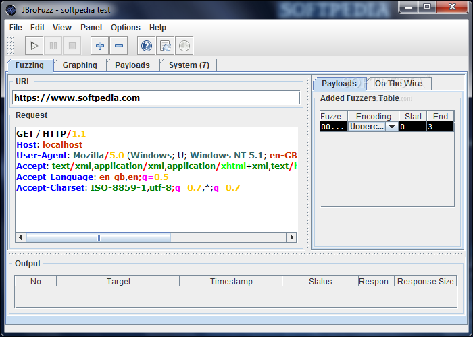Click the Response Size column header
The width and height of the screenshot is (473, 337).
pyautogui.click(x=426, y=281)
